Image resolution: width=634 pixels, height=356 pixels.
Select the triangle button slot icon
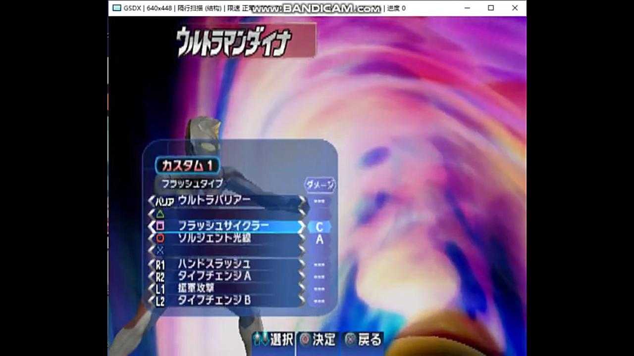[x=160, y=214]
